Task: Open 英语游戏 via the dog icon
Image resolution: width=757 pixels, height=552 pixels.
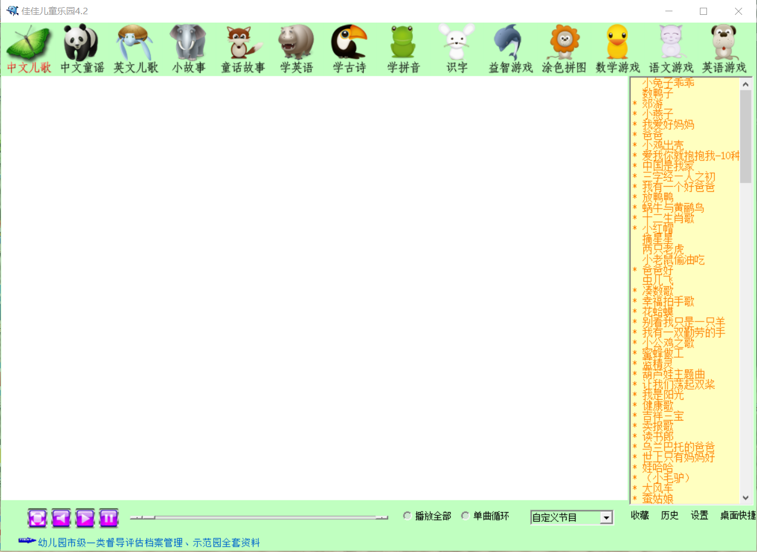Action: tap(724, 42)
